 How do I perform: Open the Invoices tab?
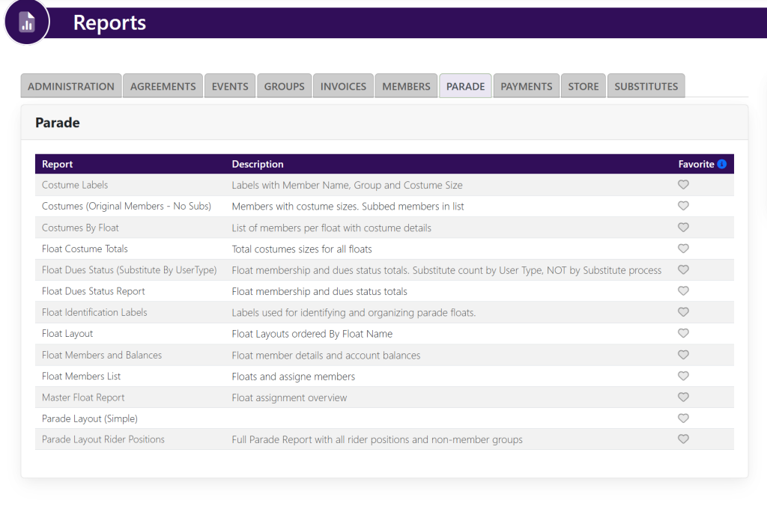343,86
